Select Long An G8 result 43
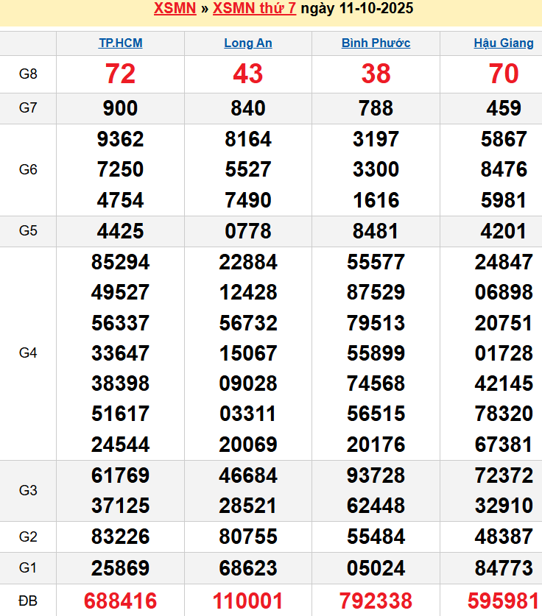The height and width of the screenshot is (616, 542). point(248,74)
